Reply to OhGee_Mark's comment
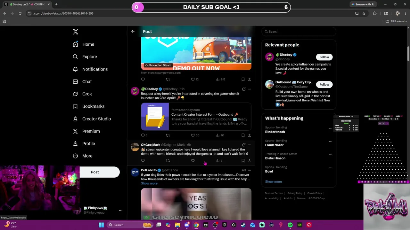 (x=143, y=161)
